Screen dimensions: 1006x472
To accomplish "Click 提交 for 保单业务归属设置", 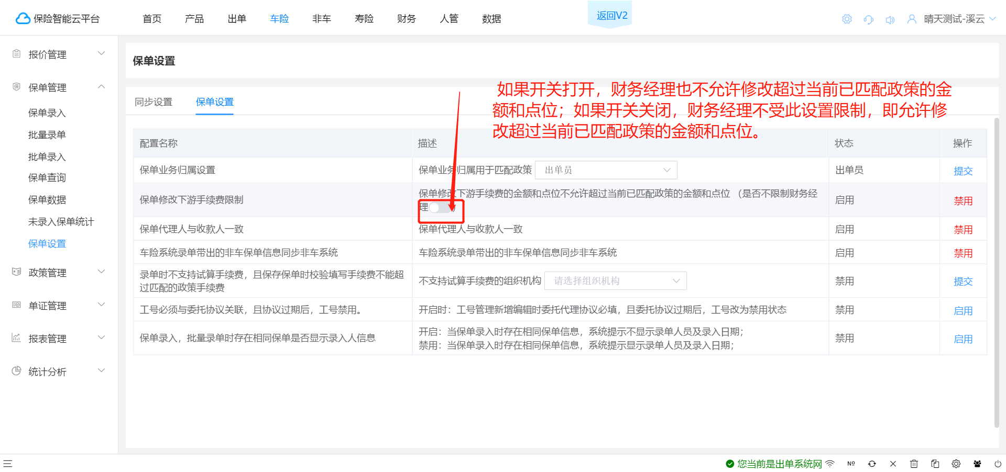I will (963, 171).
